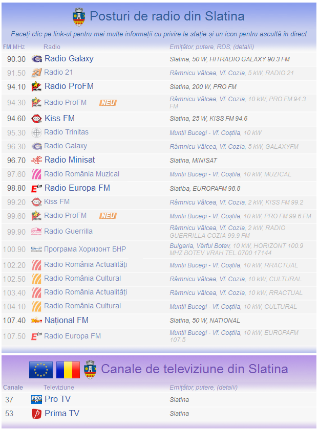This screenshot has width=319, height=431.
Task: Open the Програма Хоризонт БНР link
Action: 85,249
